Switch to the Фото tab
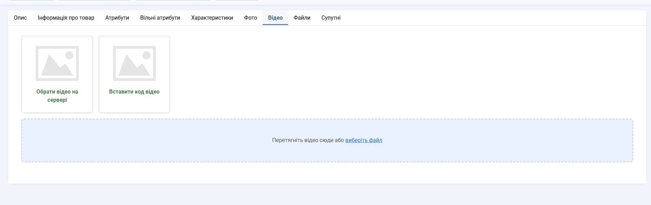This screenshot has width=651, height=205. [251, 18]
